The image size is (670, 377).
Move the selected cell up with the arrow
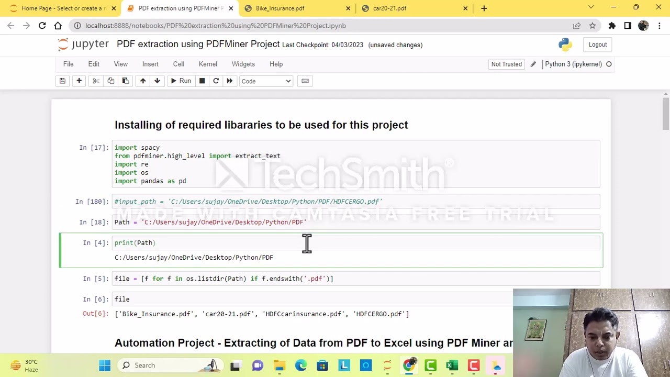click(143, 81)
